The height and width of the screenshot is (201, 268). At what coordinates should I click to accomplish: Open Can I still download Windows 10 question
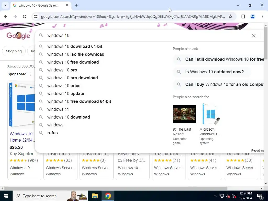(219, 59)
